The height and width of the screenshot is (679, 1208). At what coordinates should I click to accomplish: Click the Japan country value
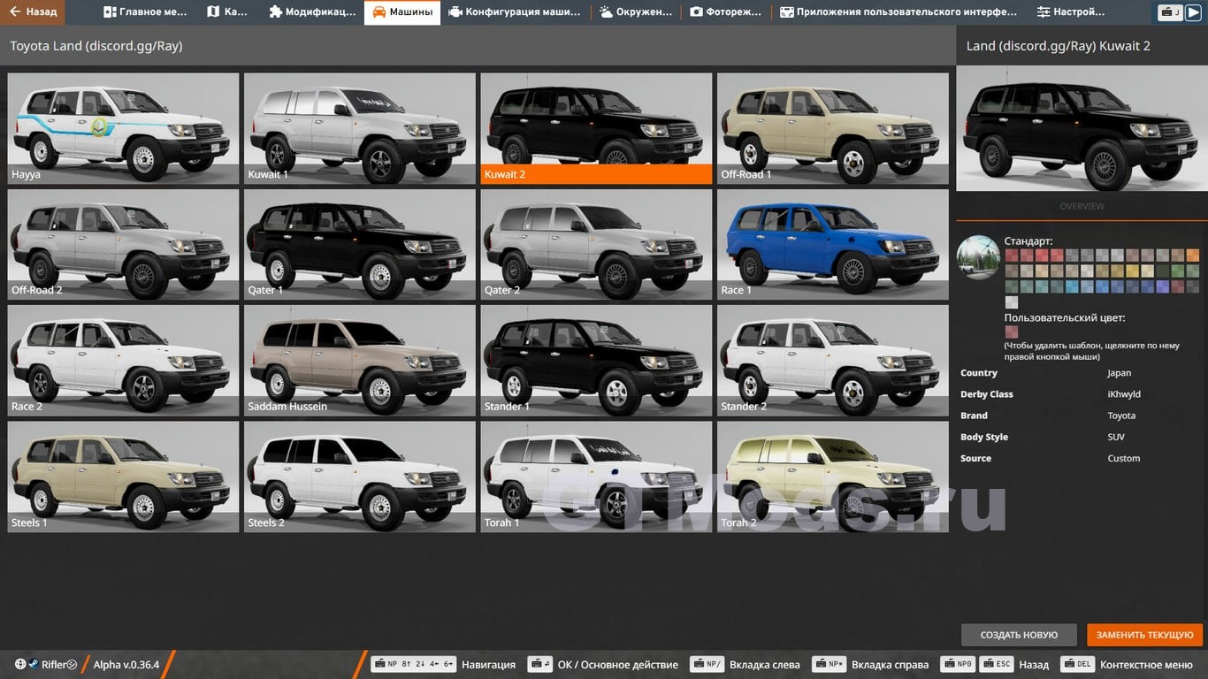coord(1119,373)
